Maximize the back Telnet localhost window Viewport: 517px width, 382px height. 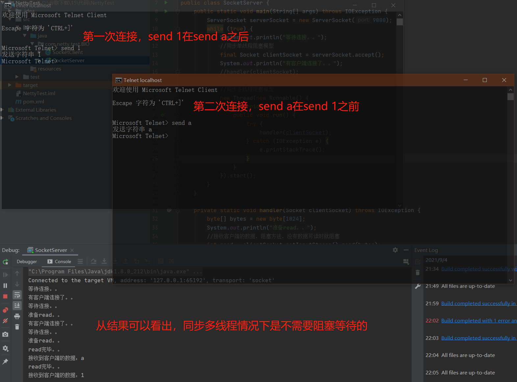coord(374,5)
